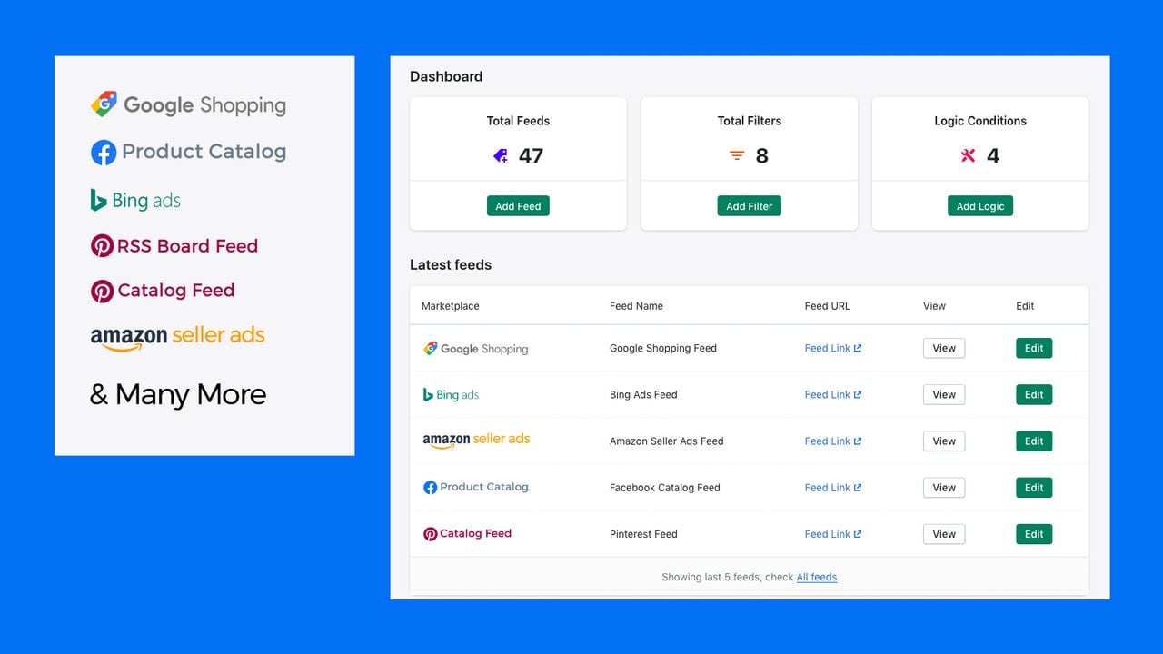This screenshot has width=1163, height=654.
Task: Click the Dashboard heading
Action: click(446, 76)
